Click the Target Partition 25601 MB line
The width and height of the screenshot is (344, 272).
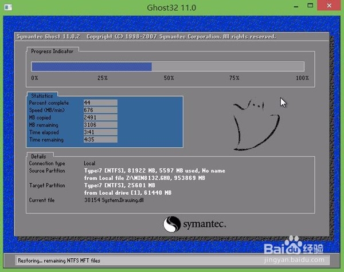[120, 186]
